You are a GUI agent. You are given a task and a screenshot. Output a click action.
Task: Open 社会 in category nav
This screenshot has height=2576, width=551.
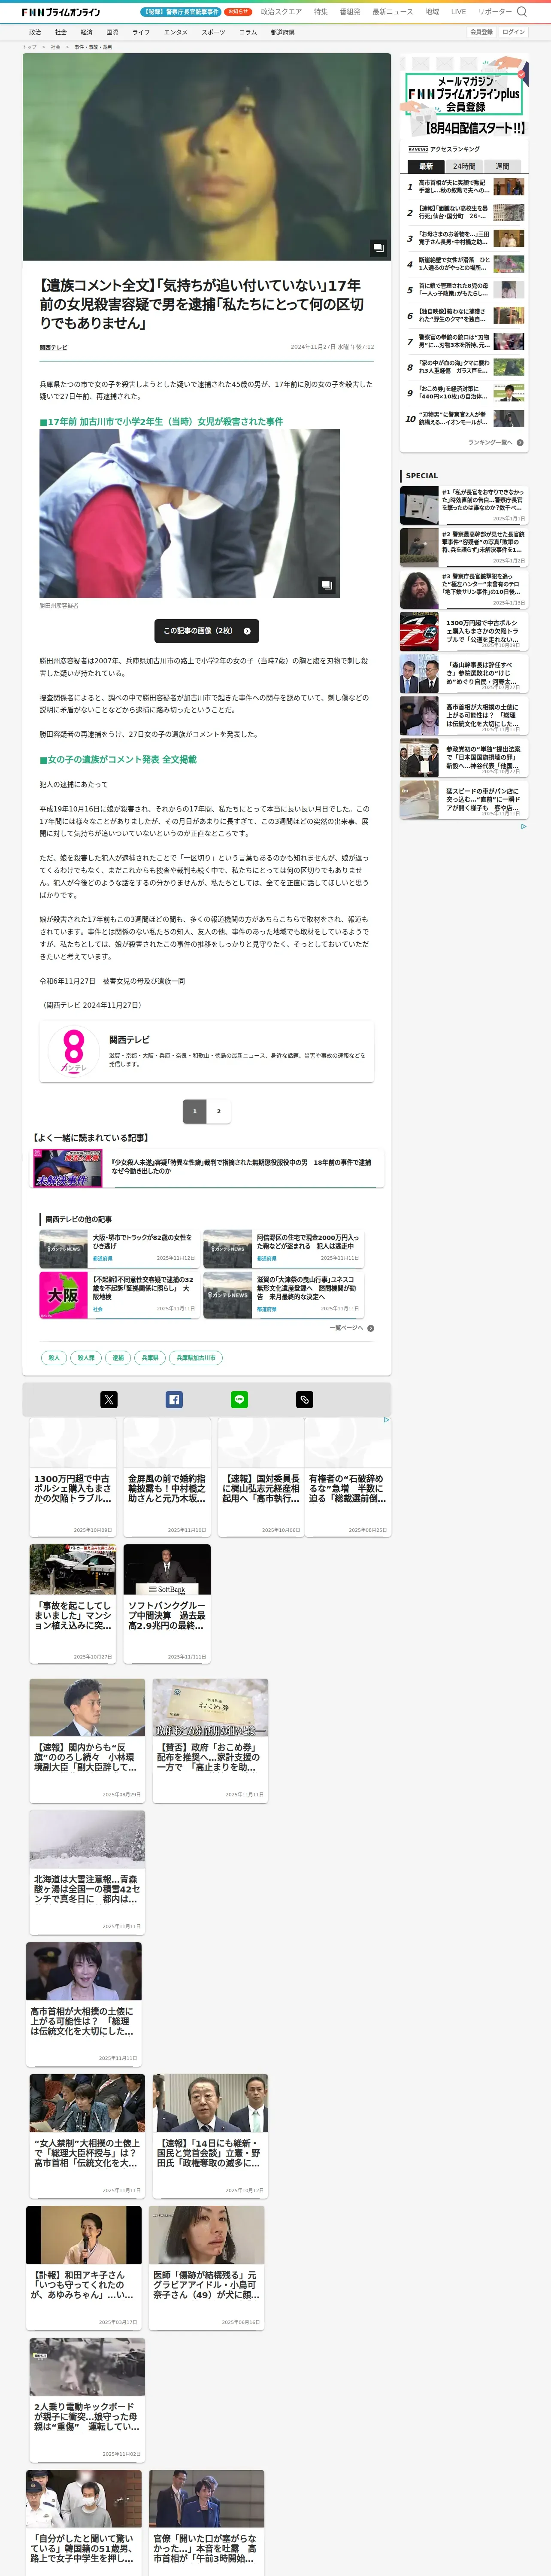tap(61, 32)
